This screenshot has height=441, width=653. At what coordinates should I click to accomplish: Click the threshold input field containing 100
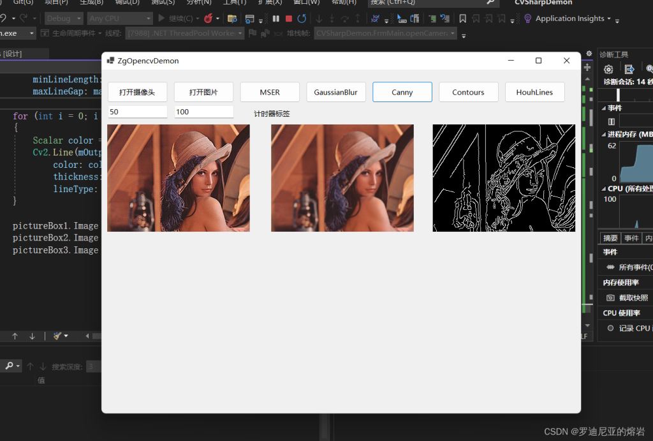click(x=203, y=112)
